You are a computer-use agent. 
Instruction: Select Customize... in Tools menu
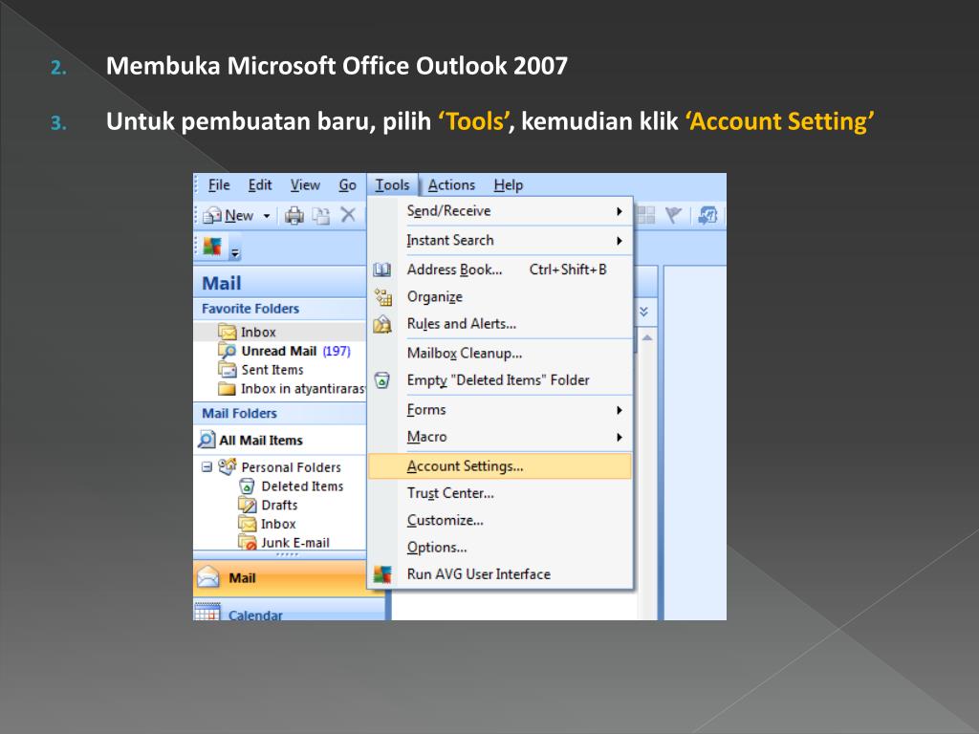coord(500,520)
